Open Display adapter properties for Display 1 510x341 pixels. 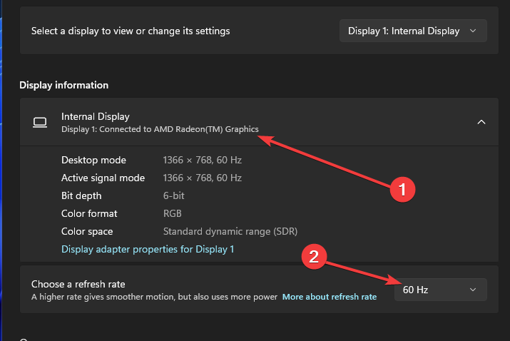click(148, 249)
